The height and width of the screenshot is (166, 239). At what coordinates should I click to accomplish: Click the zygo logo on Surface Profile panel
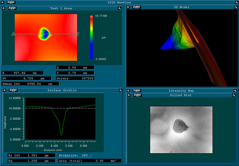coord(13,90)
